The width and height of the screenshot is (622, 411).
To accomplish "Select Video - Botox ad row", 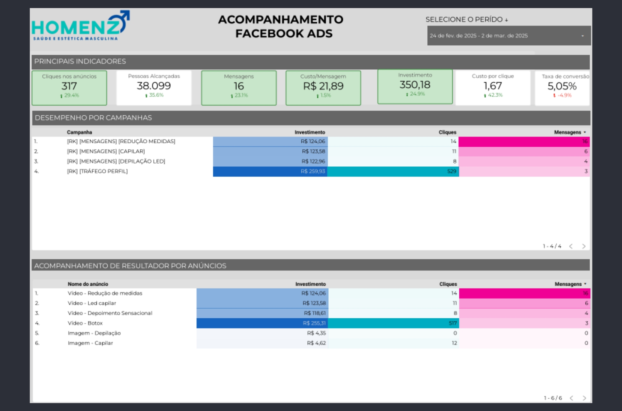I will [85, 323].
